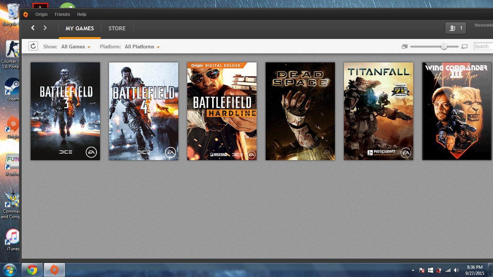Viewport: 493px width, 277px height.
Task: Go forward with the right arrow
Action: click(x=45, y=28)
